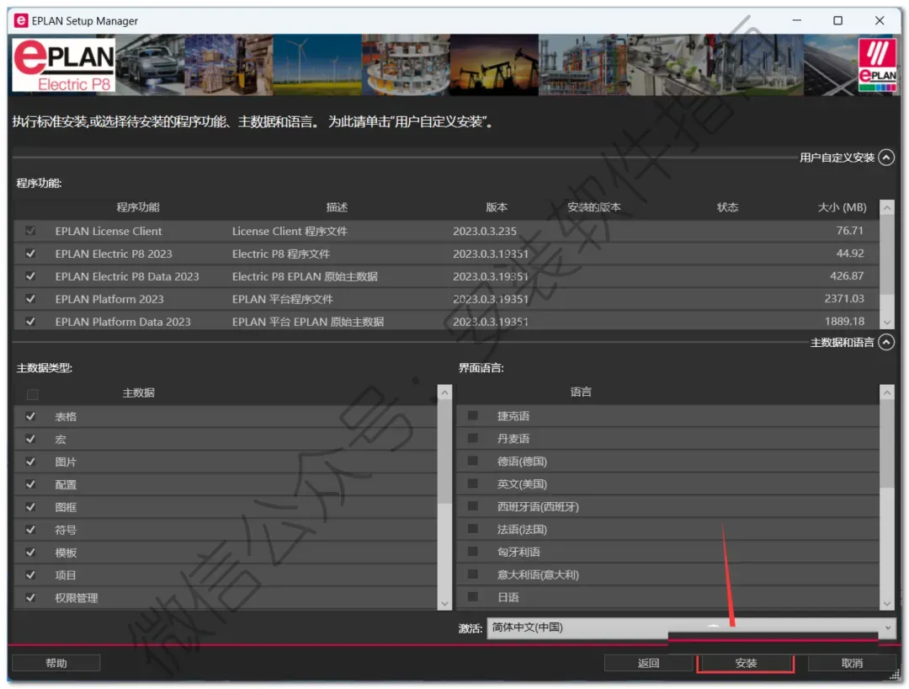The height and width of the screenshot is (689, 909).
Task: Uncheck the 图框 master data checkbox
Action: click(x=31, y=507)
